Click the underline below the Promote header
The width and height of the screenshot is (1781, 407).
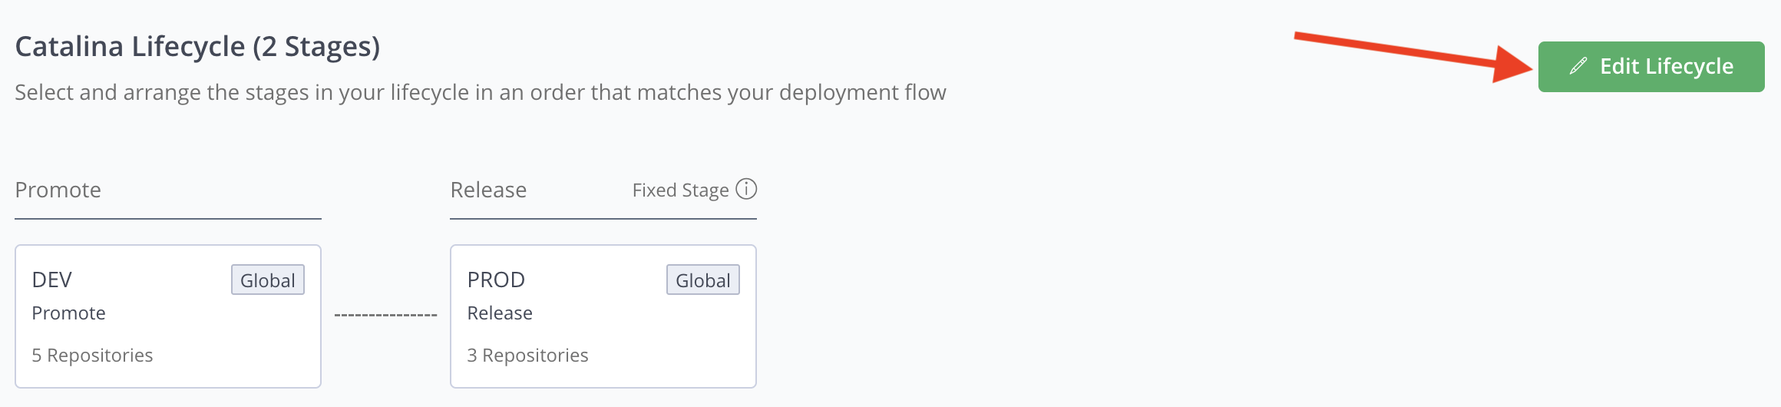click(x=167, y=219)
